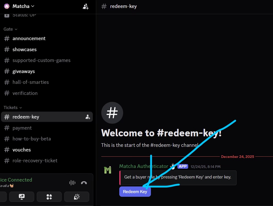Open the verification channel

[x=25, y=93]
